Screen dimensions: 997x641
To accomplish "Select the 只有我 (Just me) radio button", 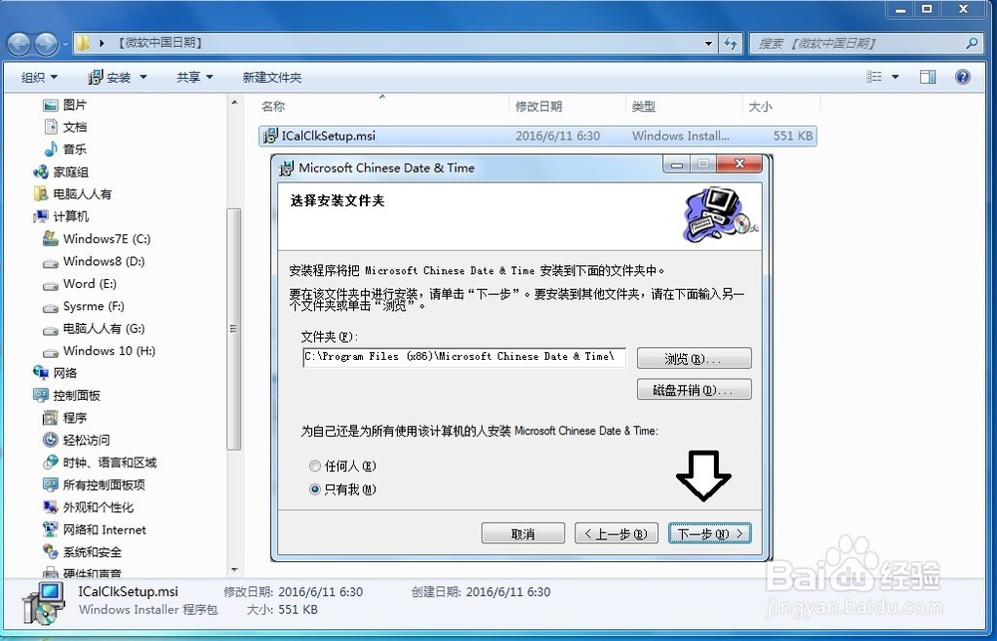I will 315,489.
